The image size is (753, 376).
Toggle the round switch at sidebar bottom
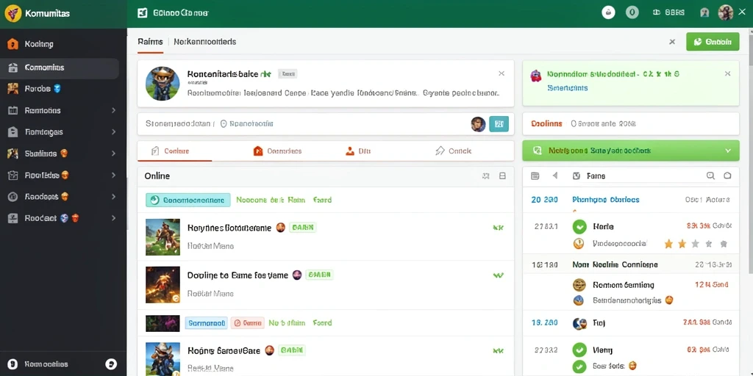111,364
